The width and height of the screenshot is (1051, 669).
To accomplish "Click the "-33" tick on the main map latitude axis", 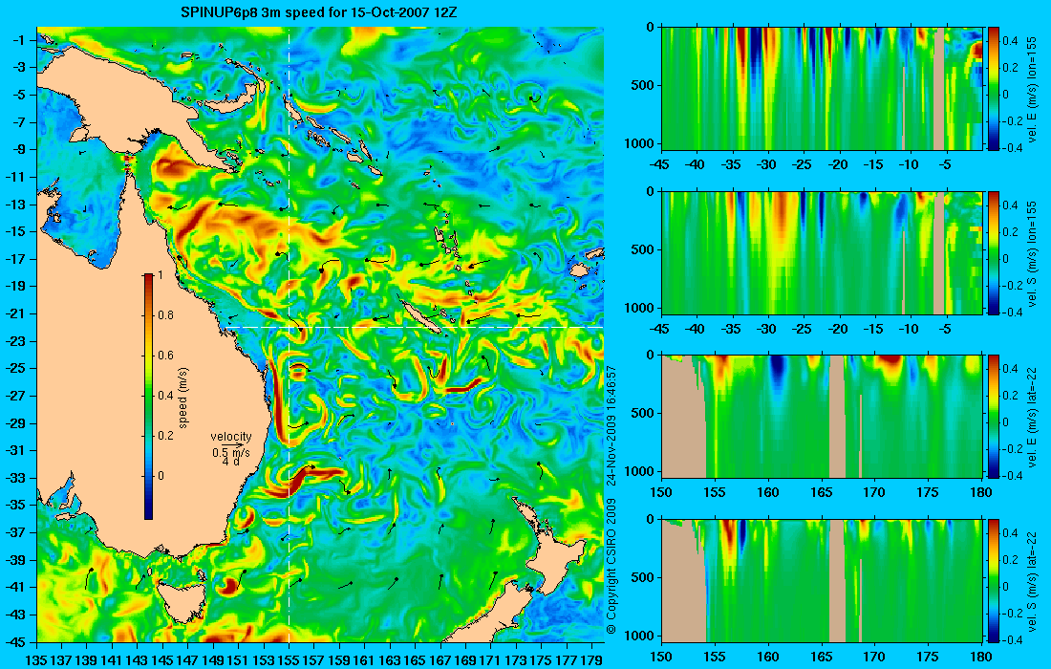I will pos(14,478).
